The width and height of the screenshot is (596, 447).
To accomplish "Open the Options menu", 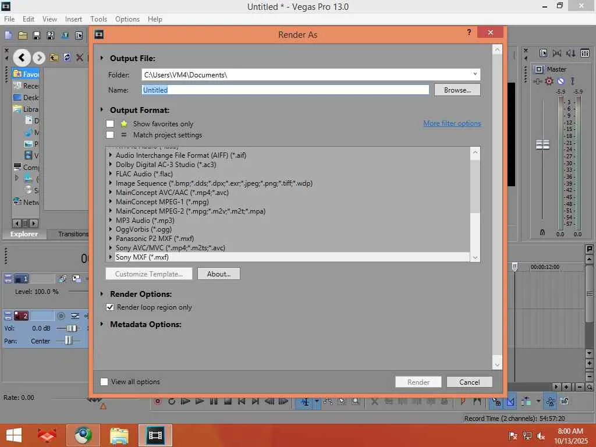I will tap(127, 19).
